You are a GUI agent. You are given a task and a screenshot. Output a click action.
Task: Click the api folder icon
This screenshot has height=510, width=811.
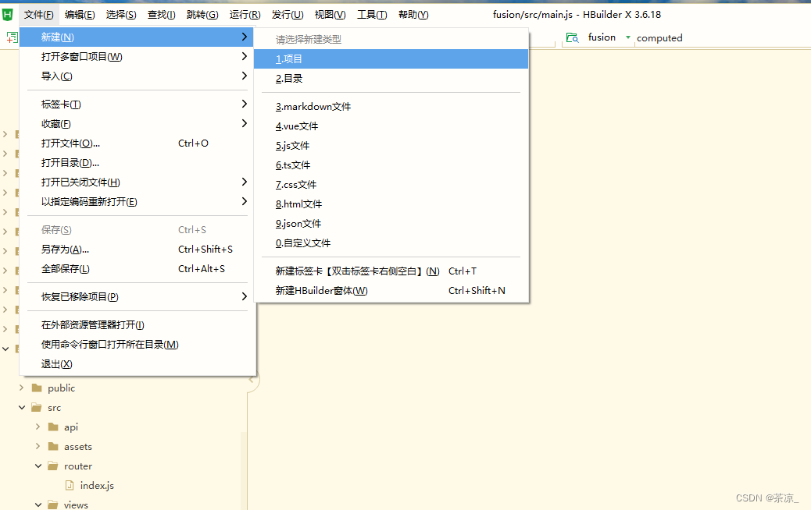53,427
